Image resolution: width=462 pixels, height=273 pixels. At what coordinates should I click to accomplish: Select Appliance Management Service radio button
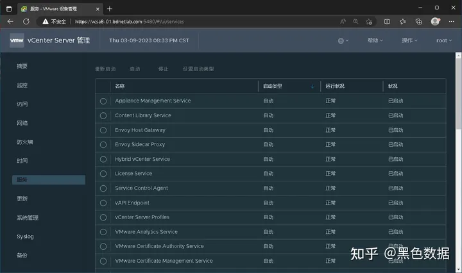coord(103,101)
